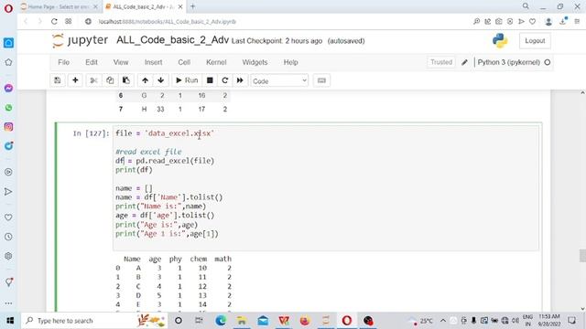586x329 pixels.
Task: Move selected cell up arrow
Action: (145, 80)
